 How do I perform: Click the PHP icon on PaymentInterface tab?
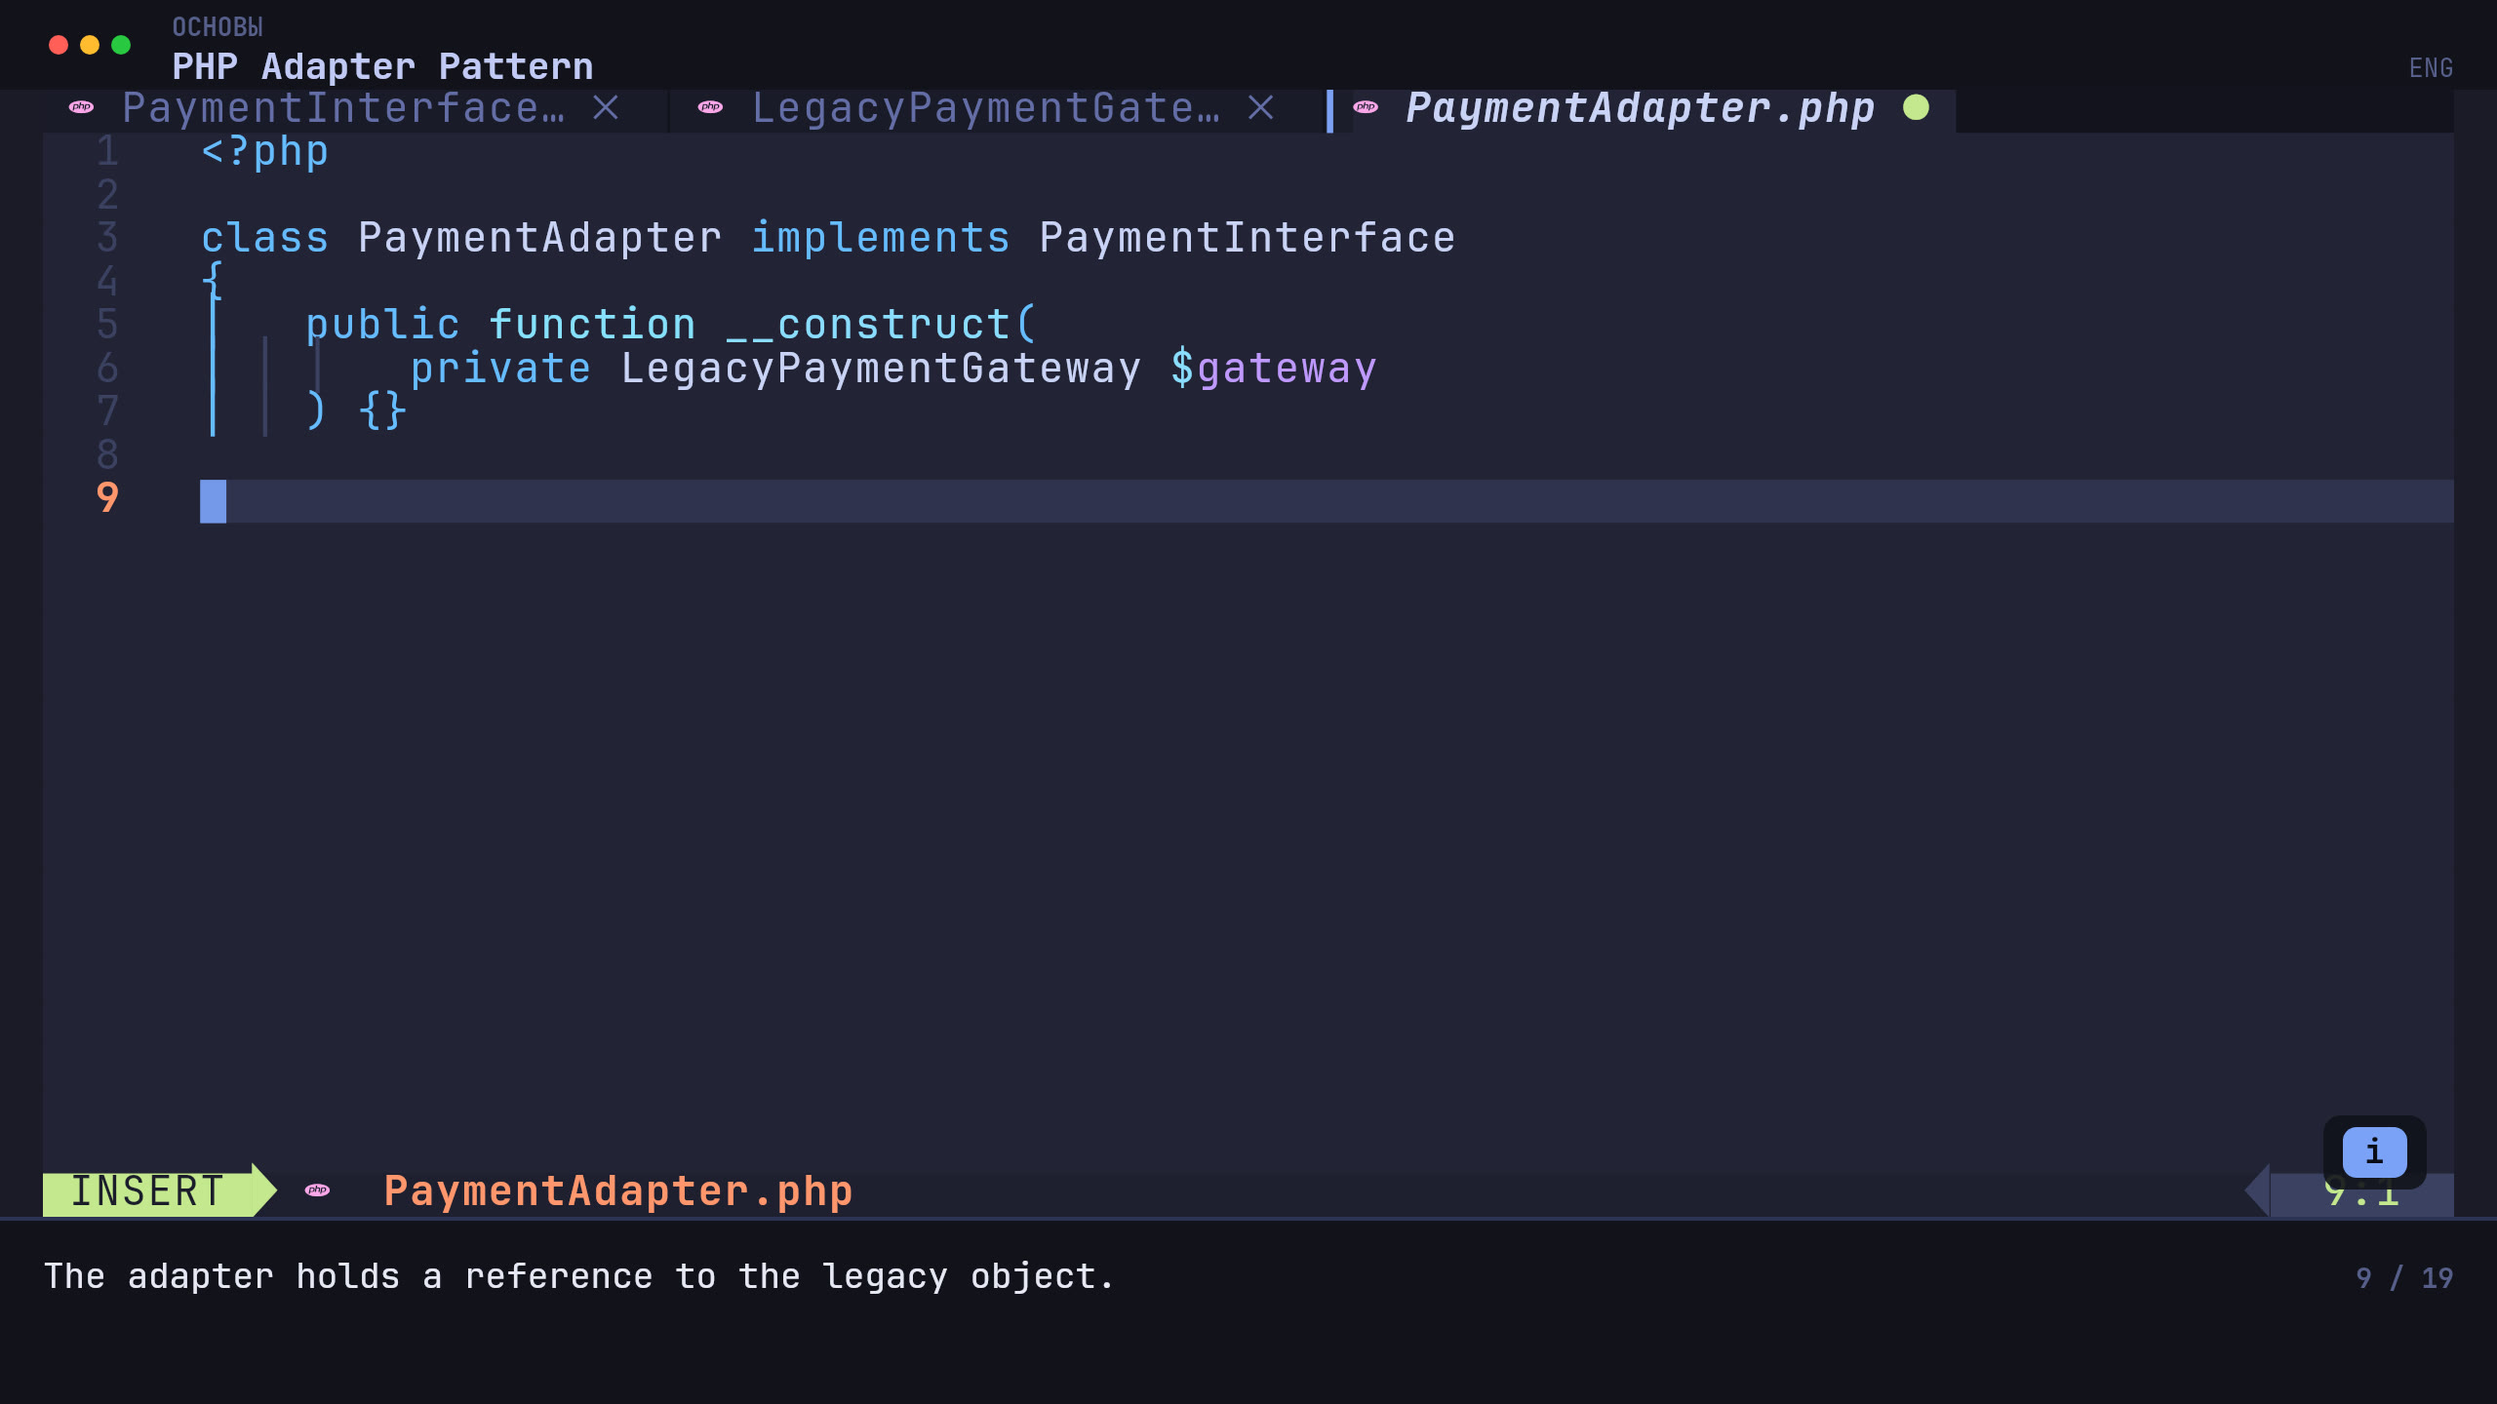(x=81, y=107)
